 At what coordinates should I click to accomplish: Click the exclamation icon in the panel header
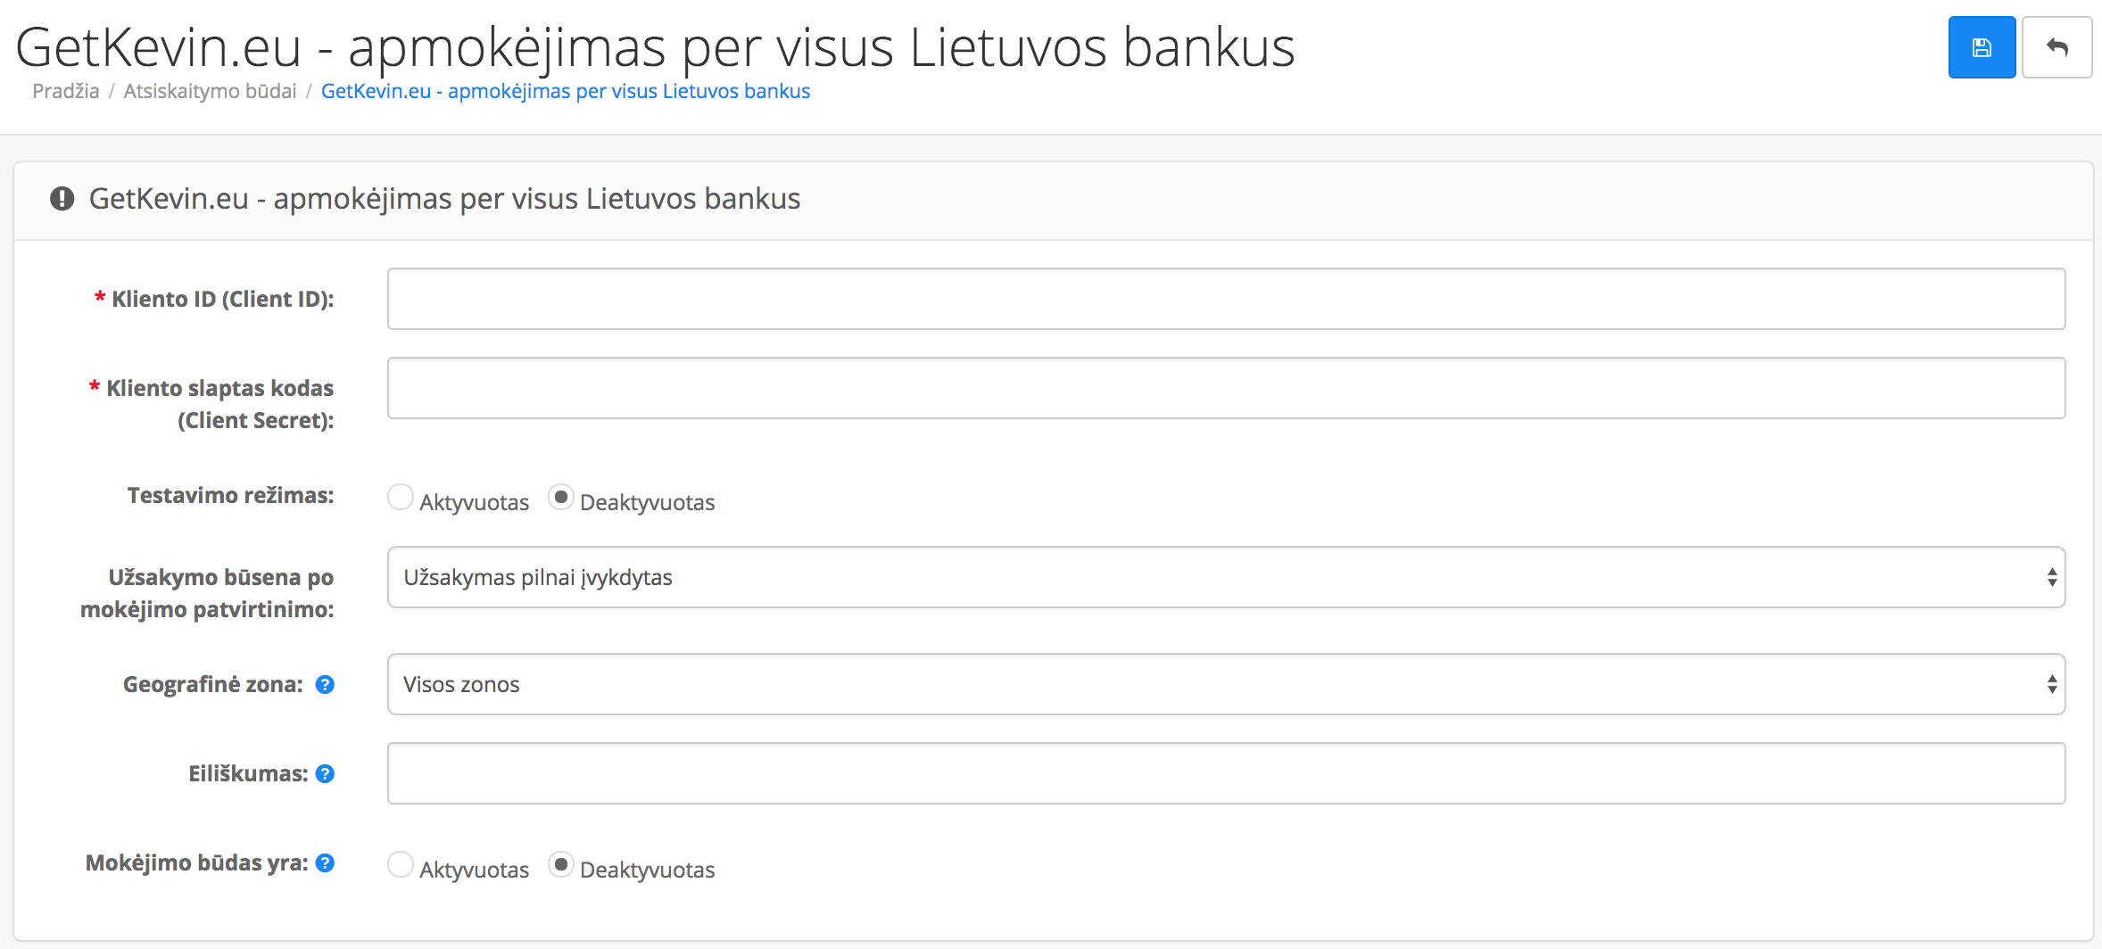point(62,198)
